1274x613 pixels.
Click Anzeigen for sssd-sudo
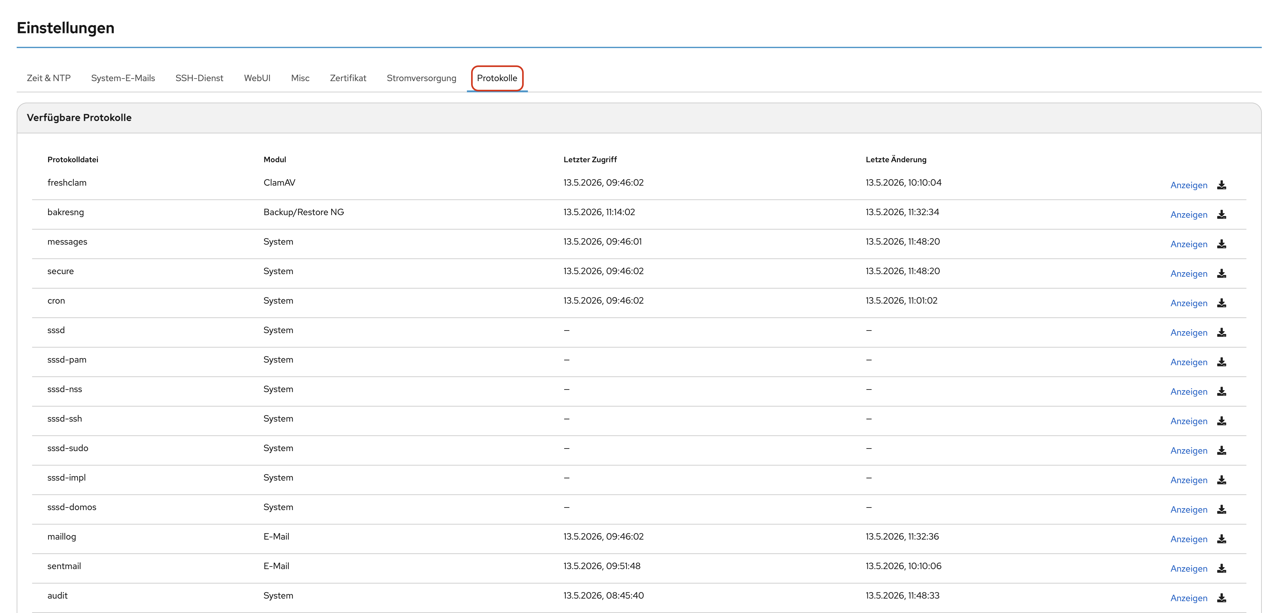pos(1188,450)
